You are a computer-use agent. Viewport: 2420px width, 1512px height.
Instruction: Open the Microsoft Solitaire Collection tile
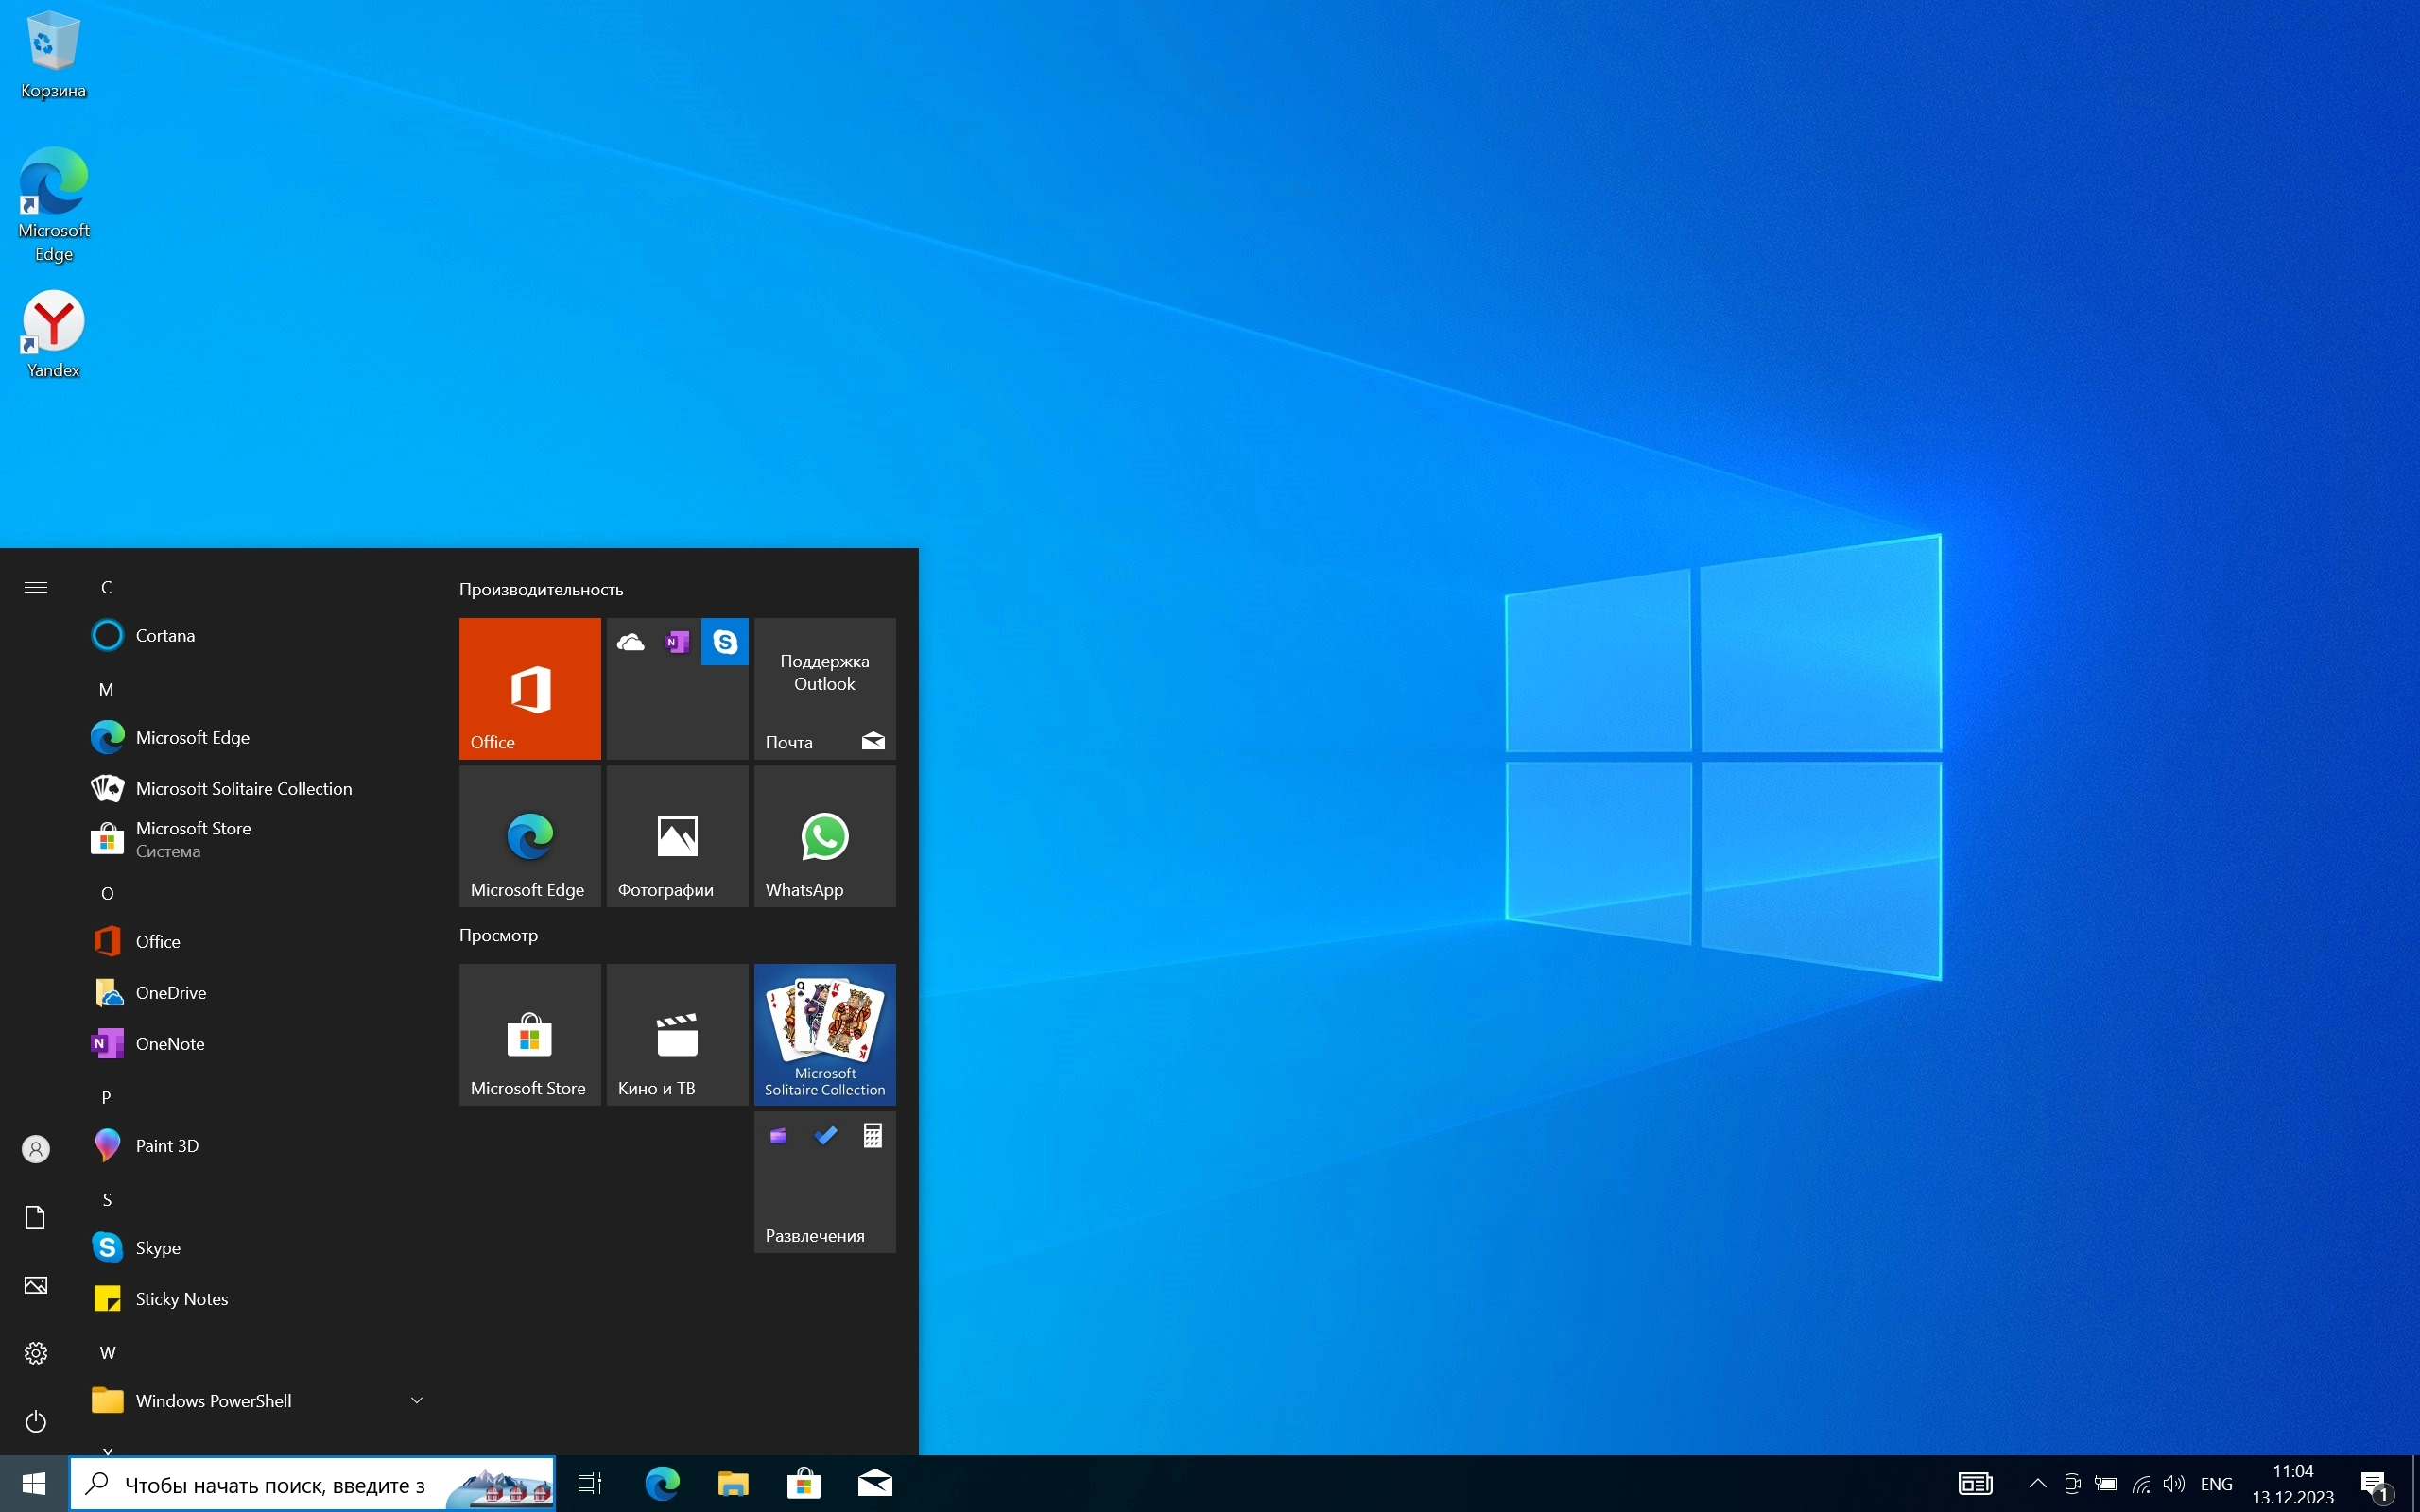[x=824, y=1034]
